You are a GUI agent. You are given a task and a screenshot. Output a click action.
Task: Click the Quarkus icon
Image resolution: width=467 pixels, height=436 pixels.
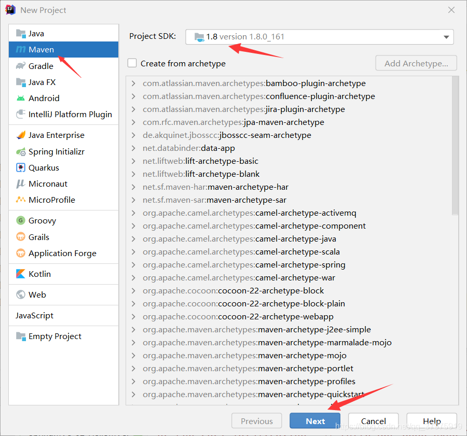coord(21,168)
